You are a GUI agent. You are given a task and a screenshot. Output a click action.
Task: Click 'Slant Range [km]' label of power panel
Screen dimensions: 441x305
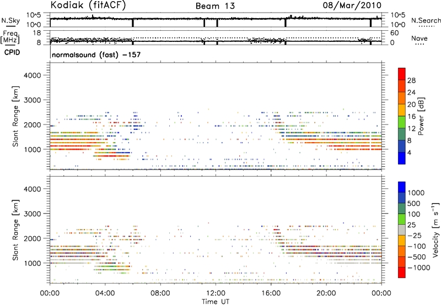(15, 116)
